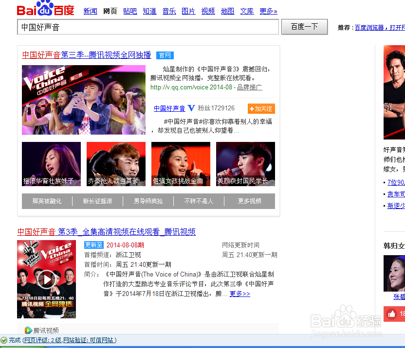Expand 更多» navigation options
405x348 pixels.
pyautogui.click(x=268, y=11)
